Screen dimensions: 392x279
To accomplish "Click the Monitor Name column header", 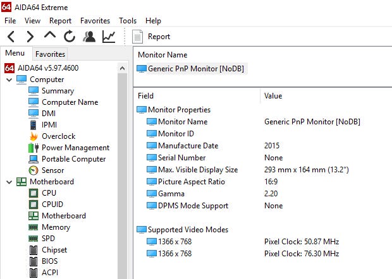I will [162, 55].
